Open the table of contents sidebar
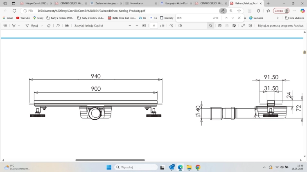This screenshot has width=307, height=172. point(5,26)
